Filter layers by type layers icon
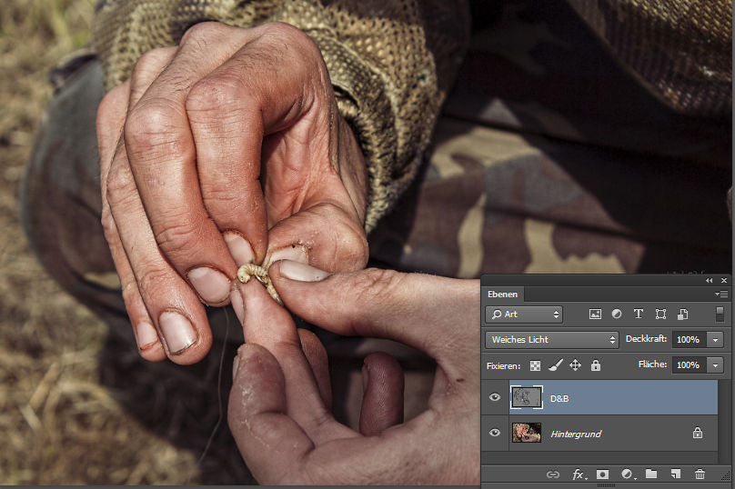735x489 pixels. pyautogui.click(x=638, y=314)
